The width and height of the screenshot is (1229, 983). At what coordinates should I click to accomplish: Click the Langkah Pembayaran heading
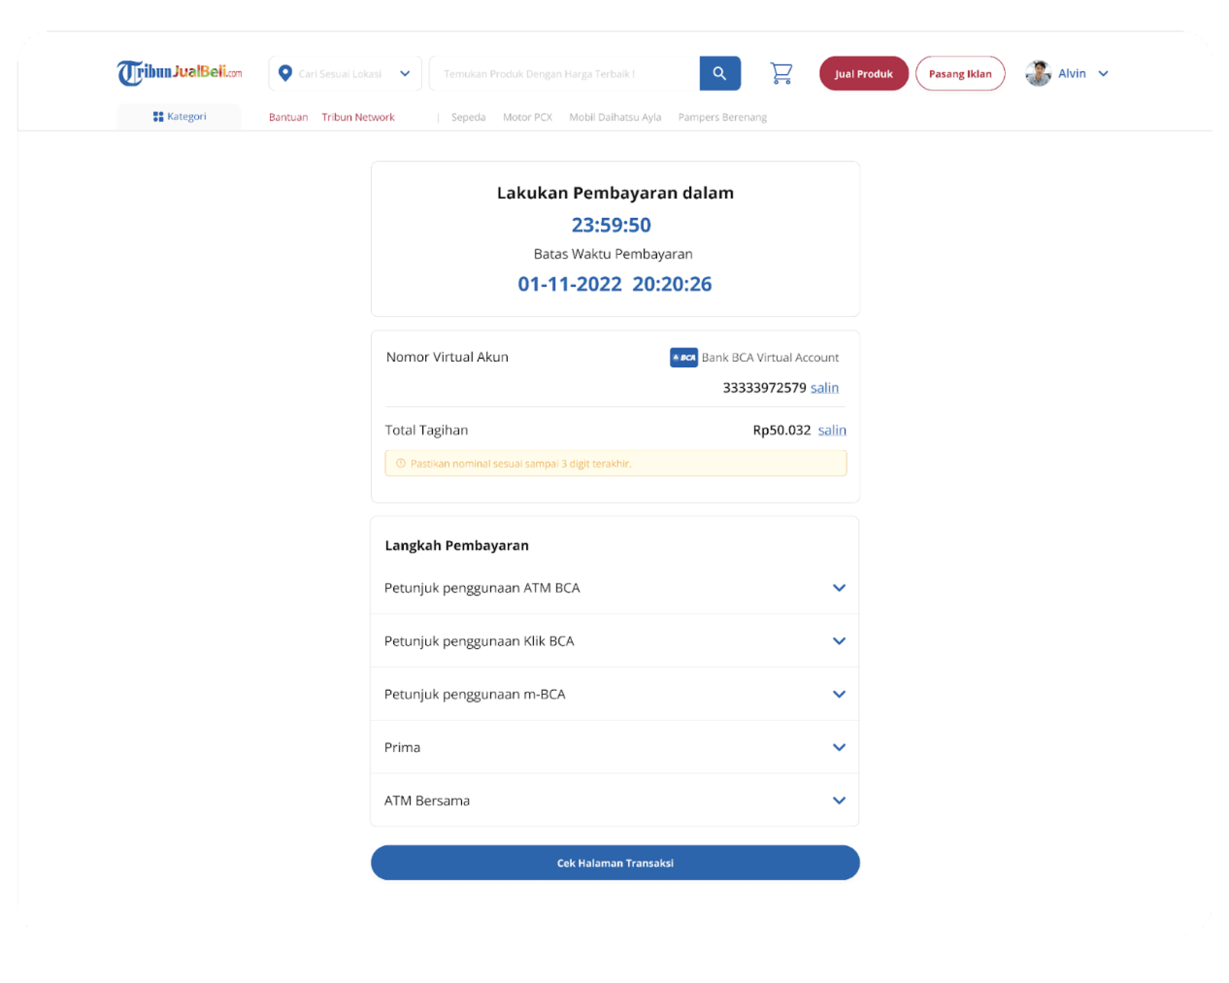[457, 546]
